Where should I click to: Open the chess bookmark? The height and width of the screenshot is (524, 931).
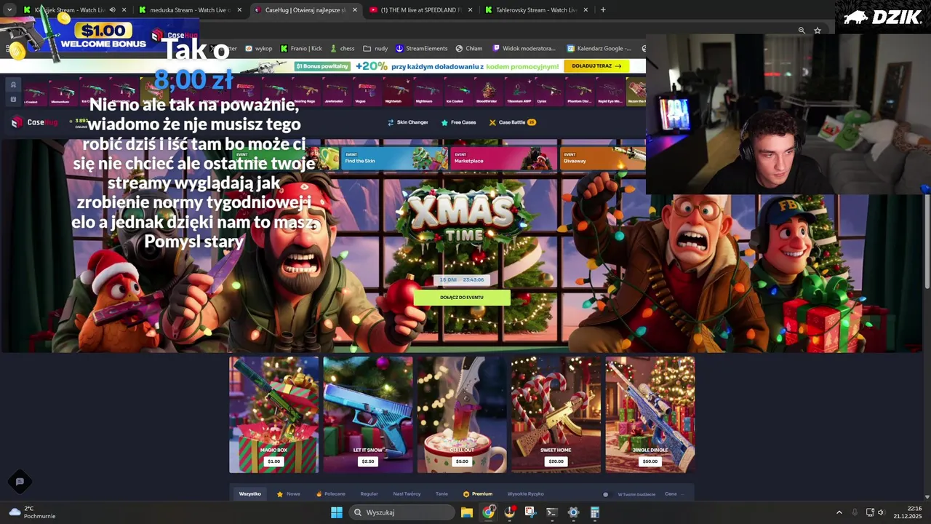click(343, 49)
